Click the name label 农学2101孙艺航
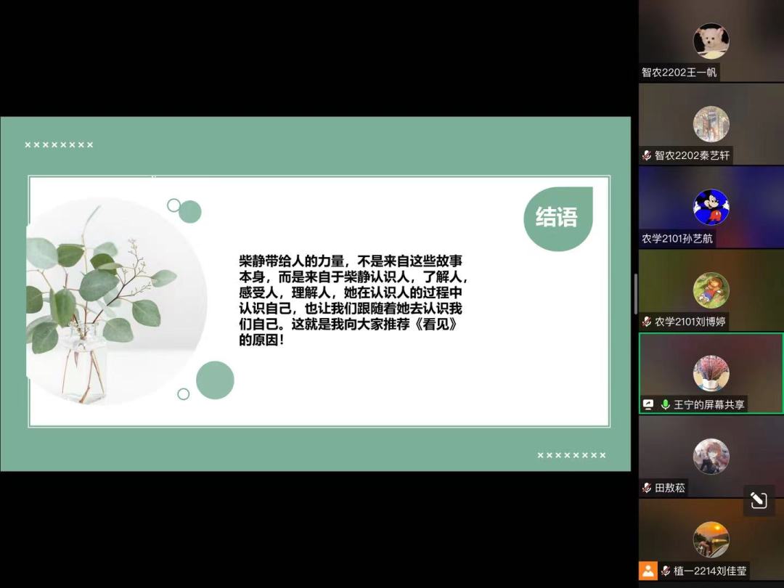This screenshot has height=588, width=784. (677, 239)
